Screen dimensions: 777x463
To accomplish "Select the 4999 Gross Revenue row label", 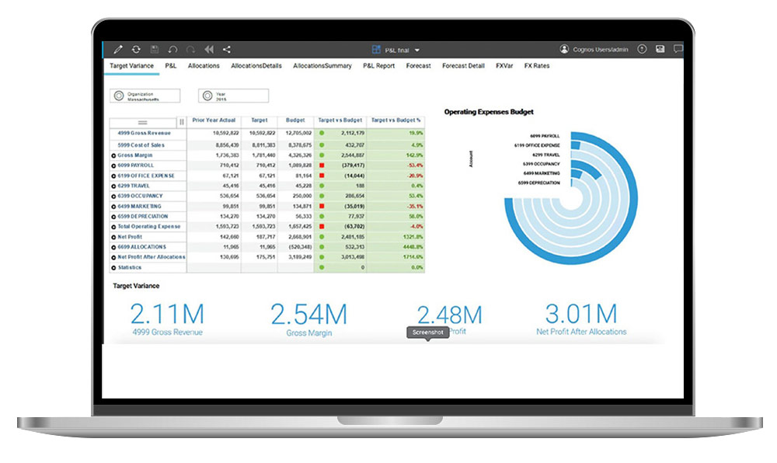I will tap(145, 133).
